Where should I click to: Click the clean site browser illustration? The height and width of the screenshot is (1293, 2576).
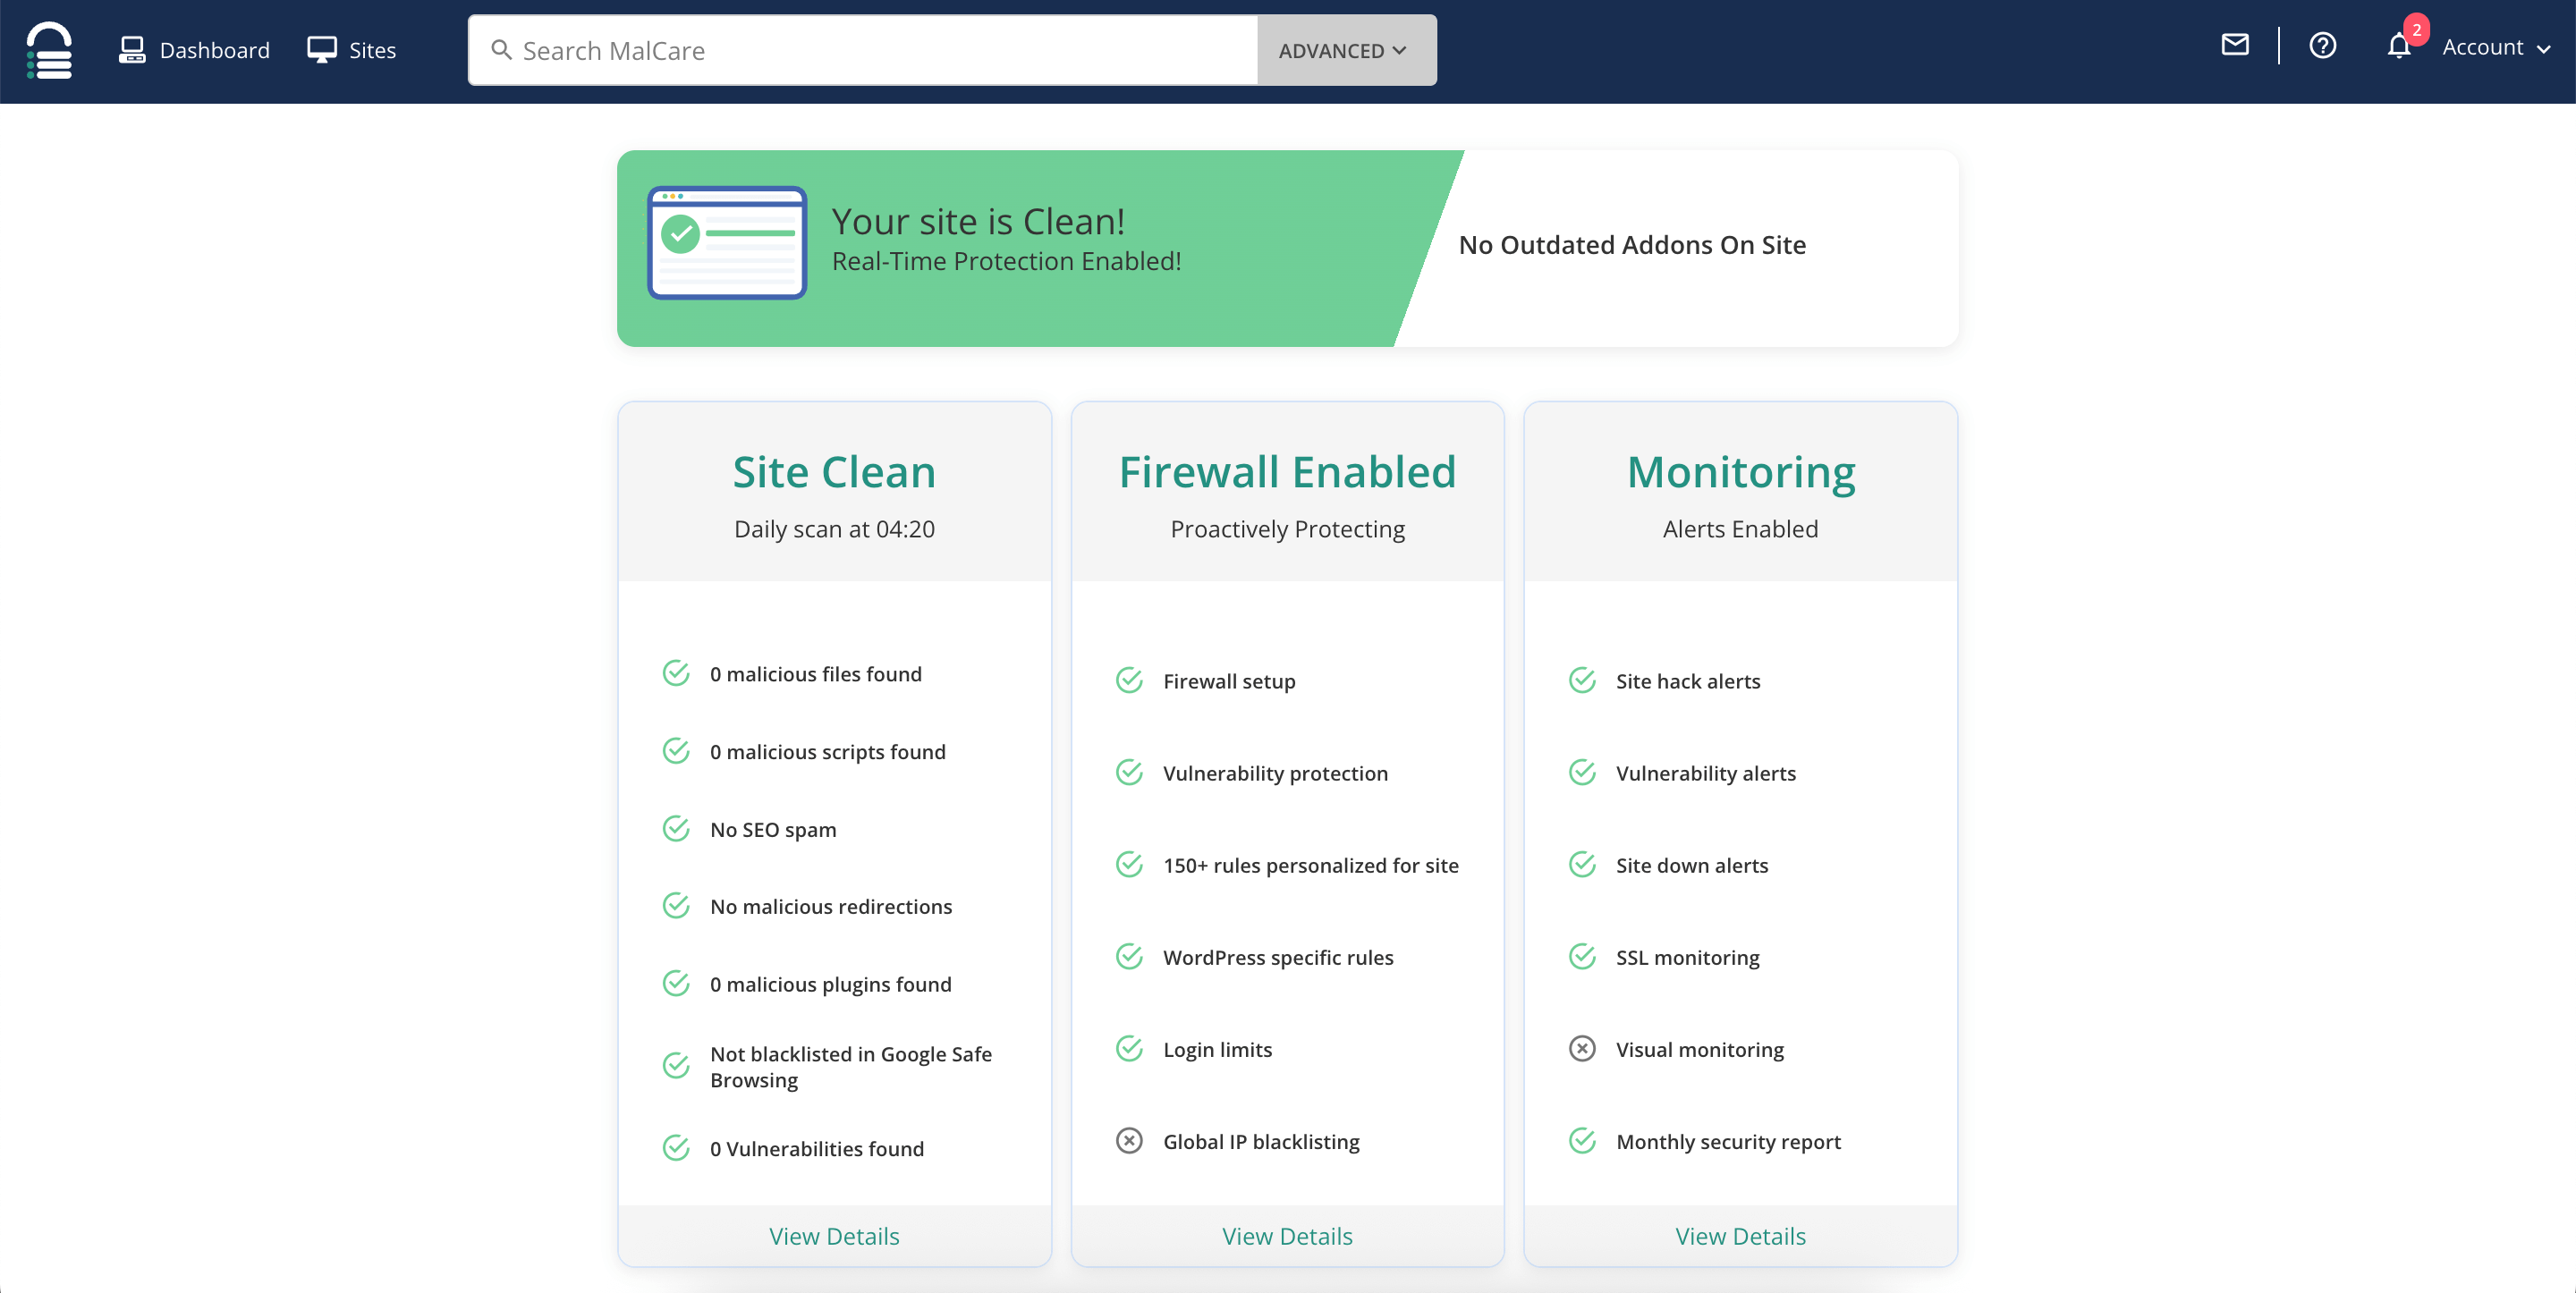pos(727,243)
